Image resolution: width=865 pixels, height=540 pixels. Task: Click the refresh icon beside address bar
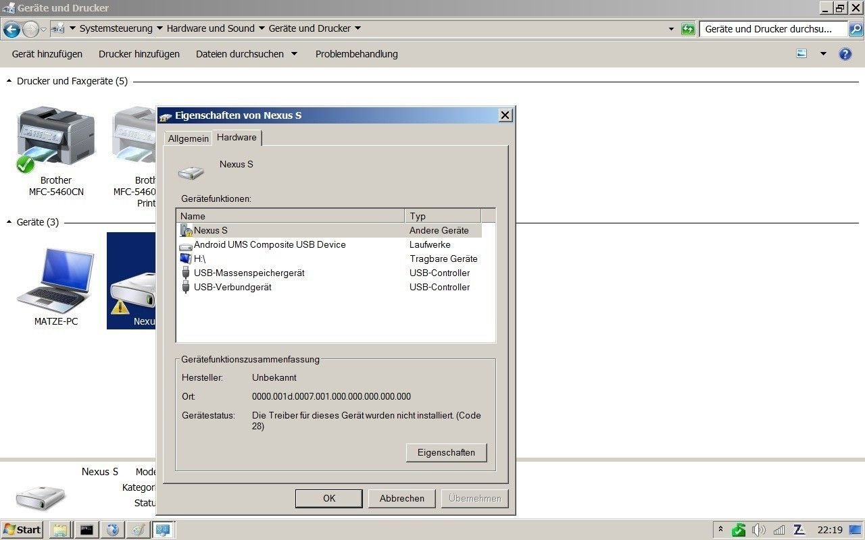click(688, 29)
